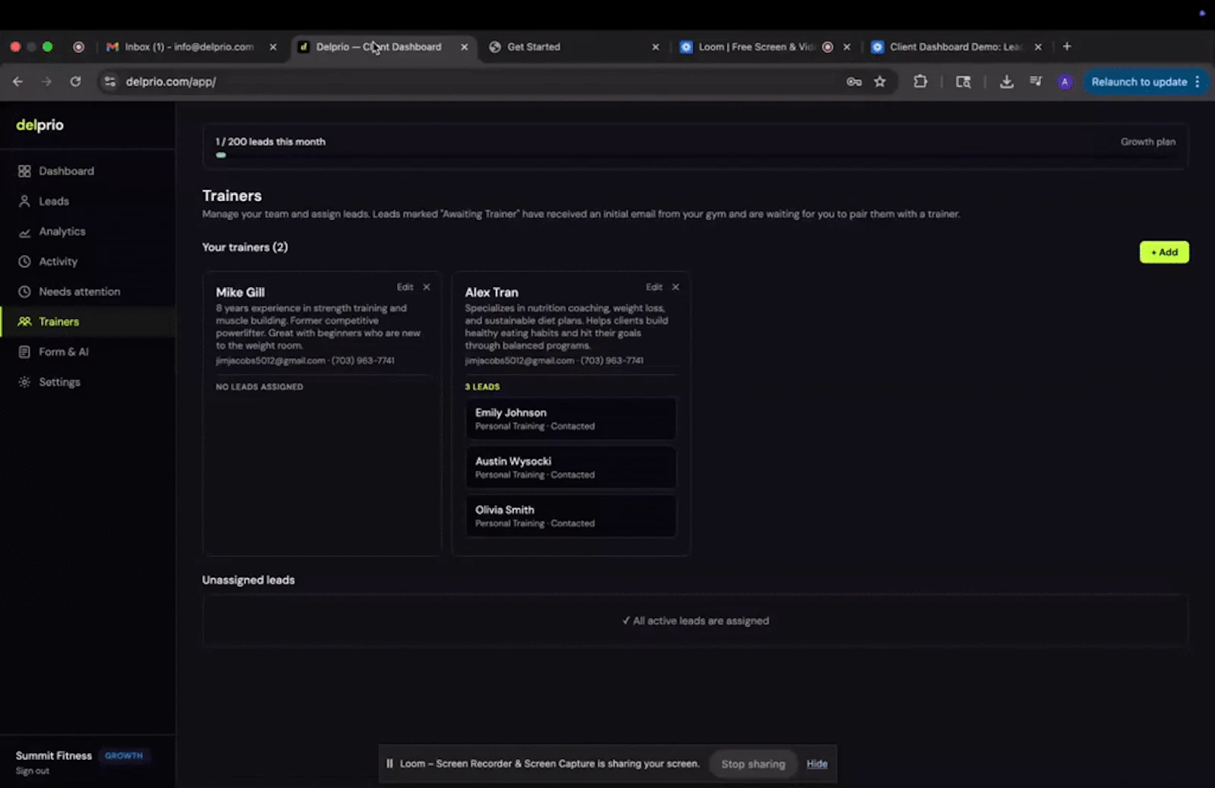This screenshot has width=1215, height=788.
Task: Click "3 LEADS" label
Action: tap(482, 386)
